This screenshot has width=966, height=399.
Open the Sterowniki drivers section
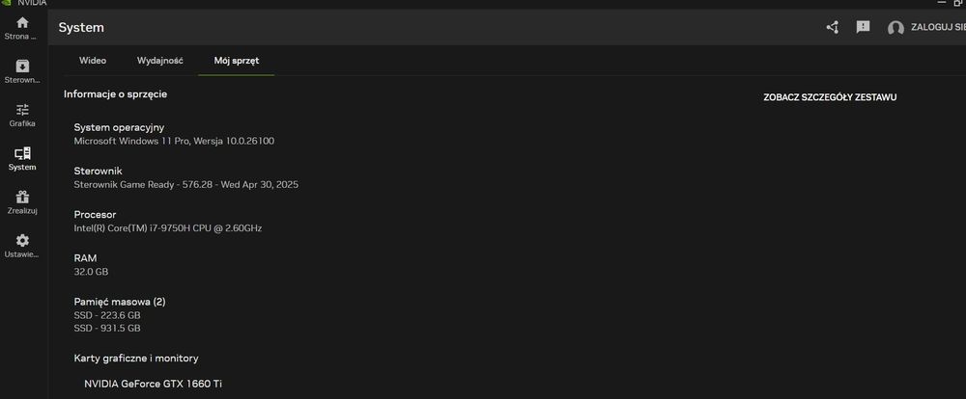click(x=22, y=66)
